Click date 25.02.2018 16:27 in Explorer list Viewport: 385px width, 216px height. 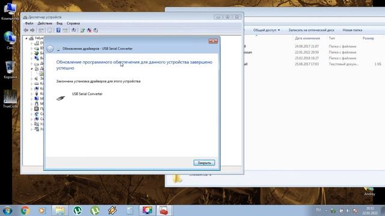307,58
